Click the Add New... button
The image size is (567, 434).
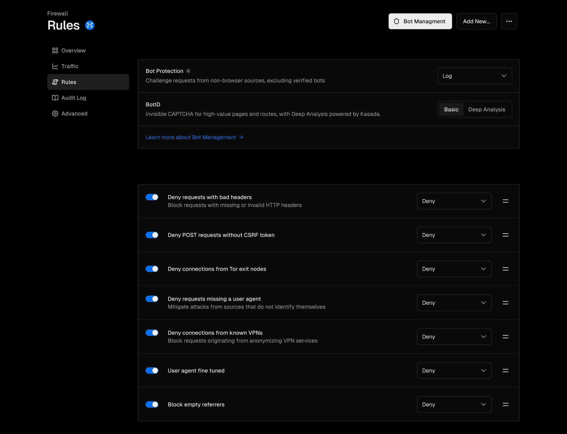click(x=476, y=21)
